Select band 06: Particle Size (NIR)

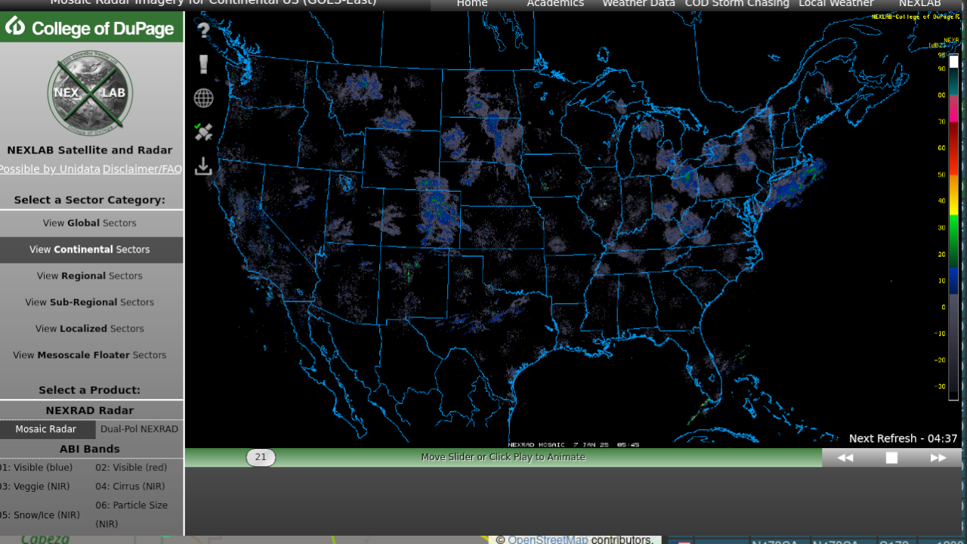131,515
